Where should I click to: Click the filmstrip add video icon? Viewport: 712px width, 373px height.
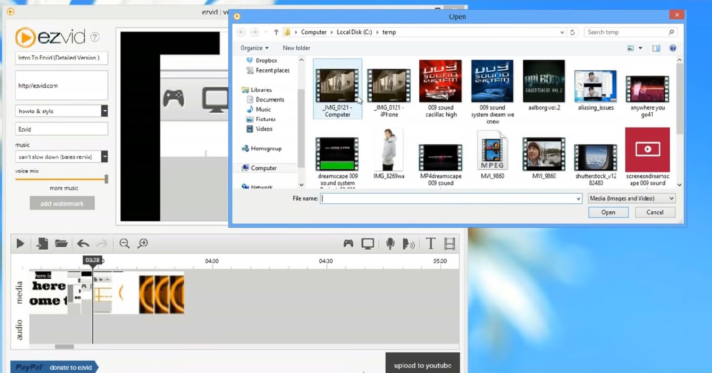pos(449,244)
